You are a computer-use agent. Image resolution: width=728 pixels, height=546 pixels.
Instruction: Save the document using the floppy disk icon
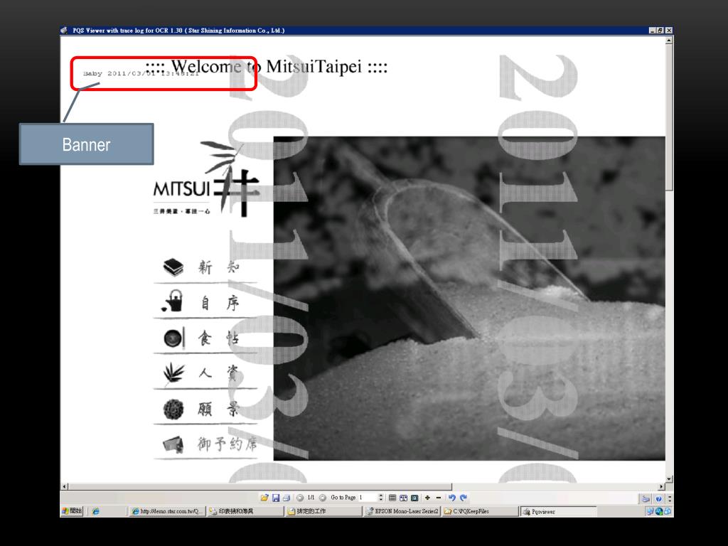pyautogui.click(x=276, y=498)
